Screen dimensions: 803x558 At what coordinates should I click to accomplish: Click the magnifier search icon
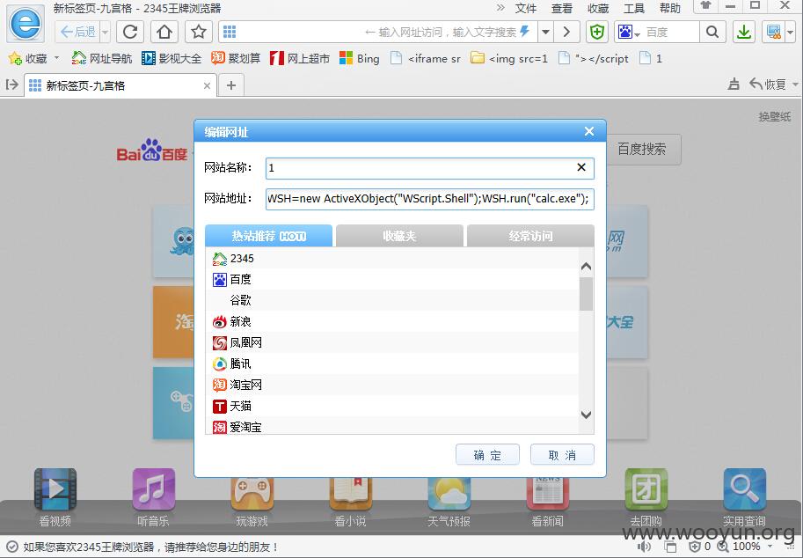[712, 32]
